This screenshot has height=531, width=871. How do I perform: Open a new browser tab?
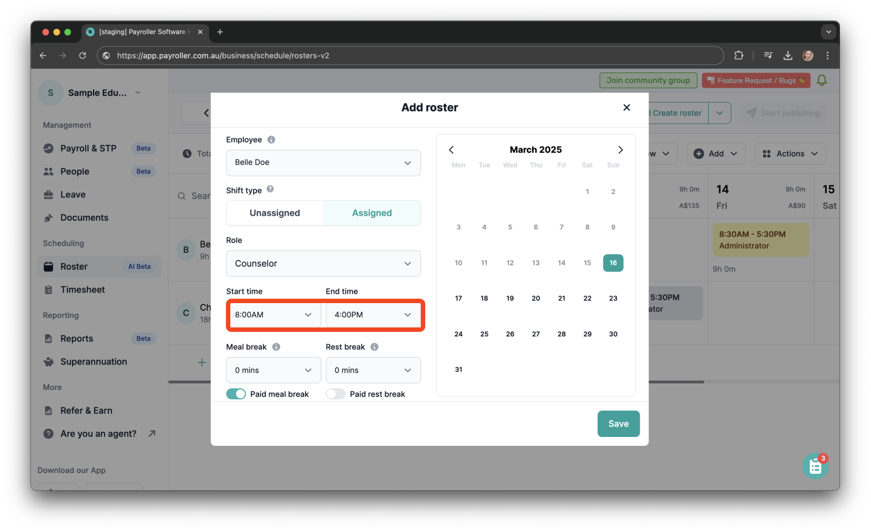pos(220,32)
